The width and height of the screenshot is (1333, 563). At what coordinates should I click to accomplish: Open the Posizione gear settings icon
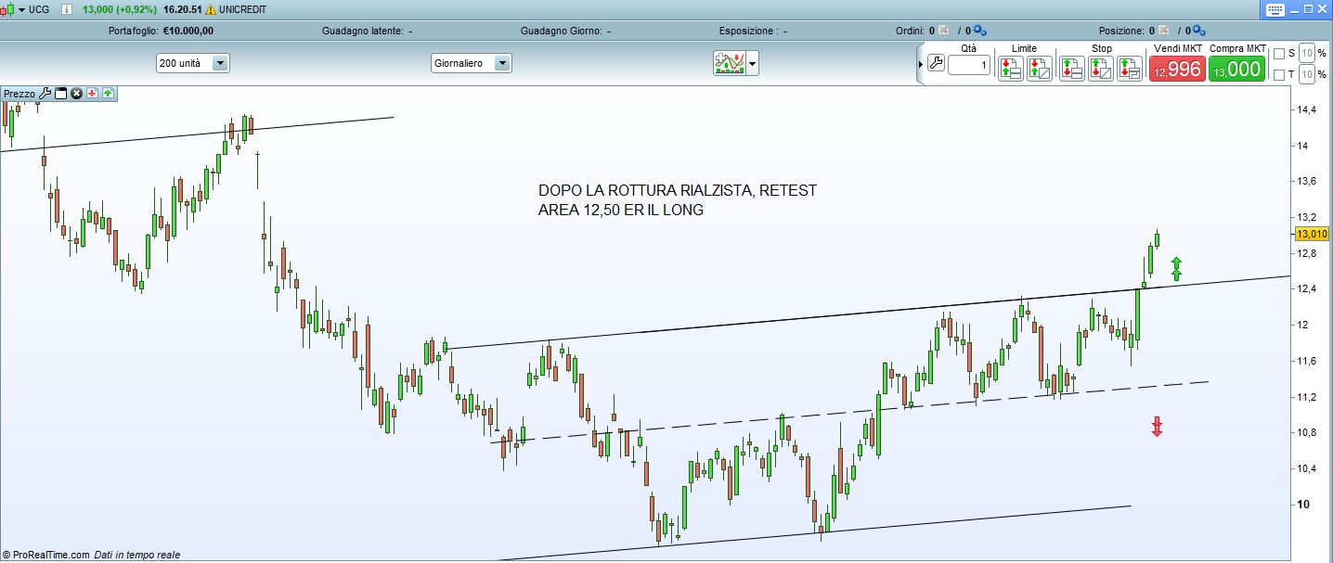1198,31
